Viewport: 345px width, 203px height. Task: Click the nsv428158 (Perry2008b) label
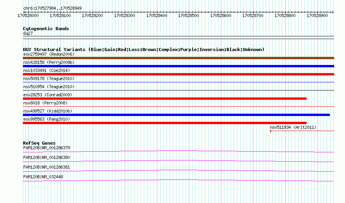pyautogui.click(x=49, y=62)
